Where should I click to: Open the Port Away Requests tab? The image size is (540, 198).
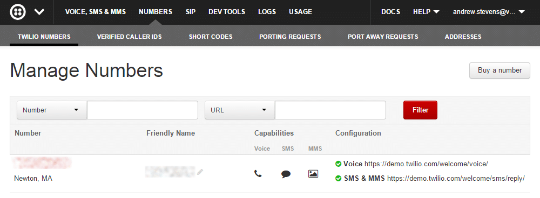click(383, 37)
